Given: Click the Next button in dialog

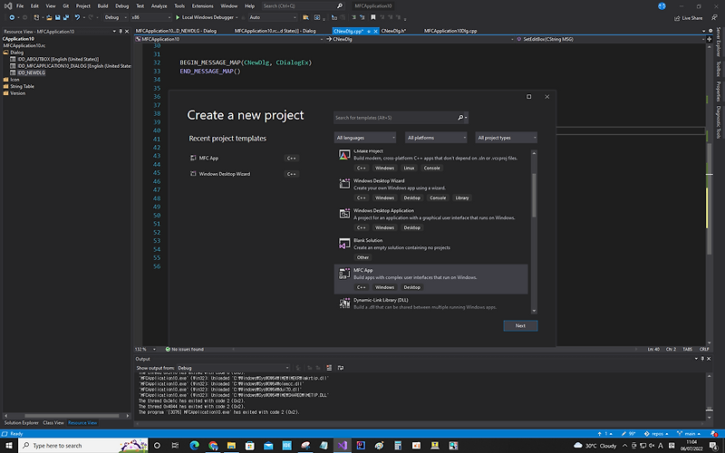Looking at the screenshot, I should click(520, 325).
